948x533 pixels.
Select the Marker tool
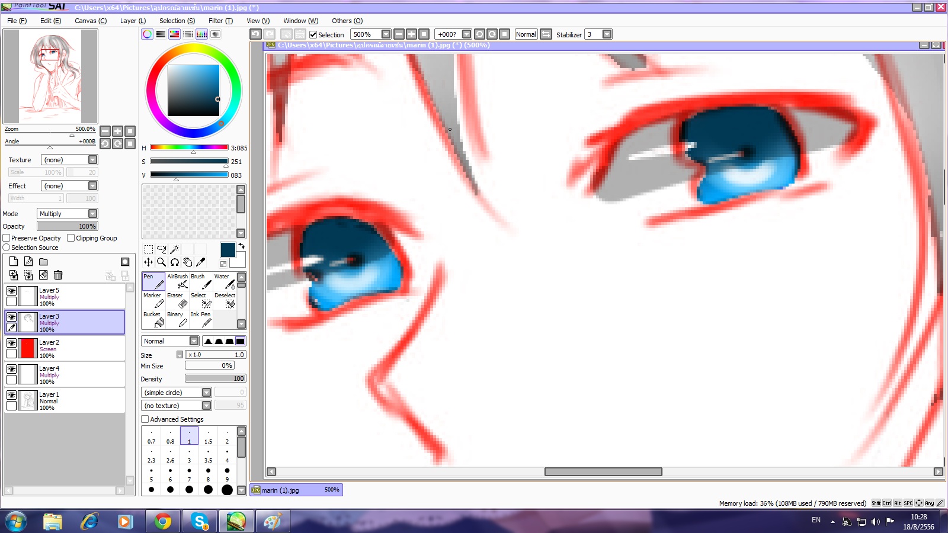point(153,300)
